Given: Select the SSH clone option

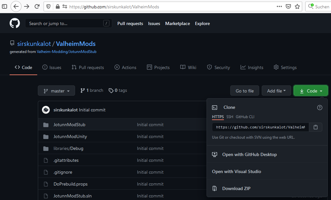Looking at the screenshot, I should click(230, 117).
